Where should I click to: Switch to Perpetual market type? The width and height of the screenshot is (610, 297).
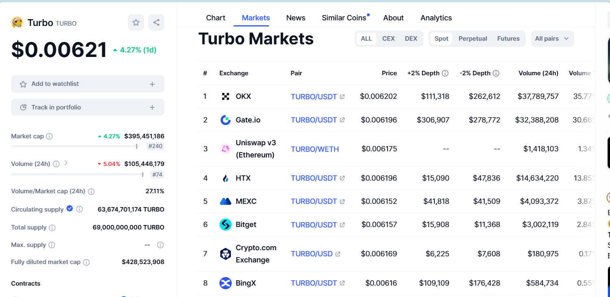[473, 39]
